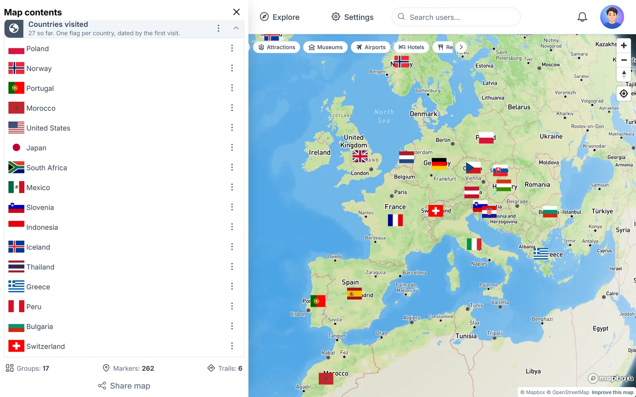636x397 pixels.
Task: Select the South Africa list entry
Action: click(124, 168)
